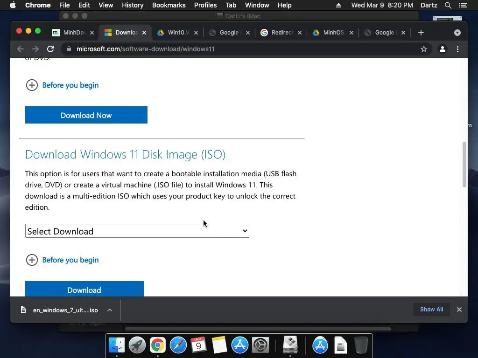The width and height of the screenshot is (478, 358).
Task: Dismiss the downloads bar
Action: [x=459, y=310]
